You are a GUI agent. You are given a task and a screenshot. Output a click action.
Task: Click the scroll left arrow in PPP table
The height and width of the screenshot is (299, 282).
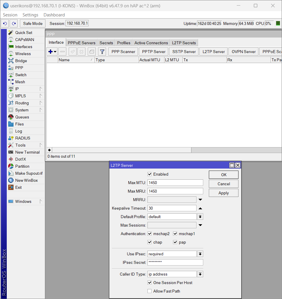click(49, 150)
